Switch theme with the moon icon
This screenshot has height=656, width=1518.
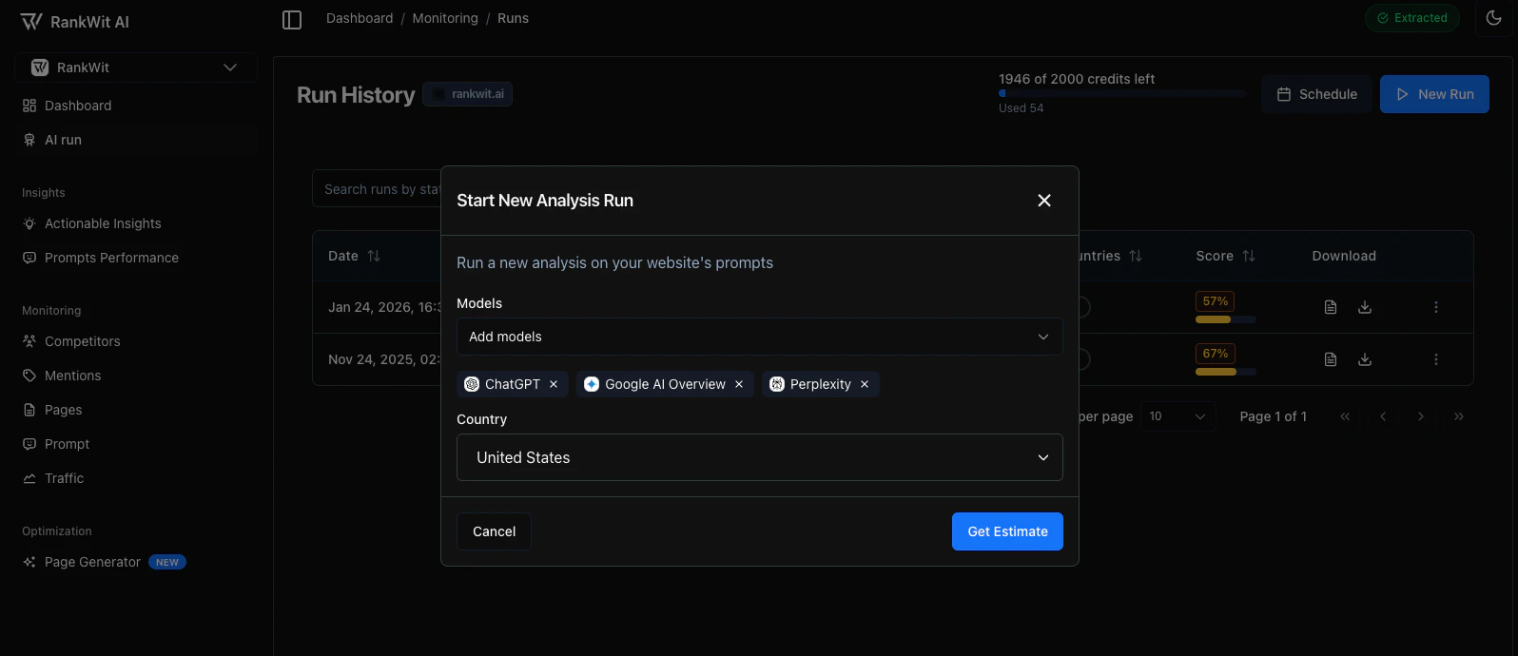click(1493, 18)
